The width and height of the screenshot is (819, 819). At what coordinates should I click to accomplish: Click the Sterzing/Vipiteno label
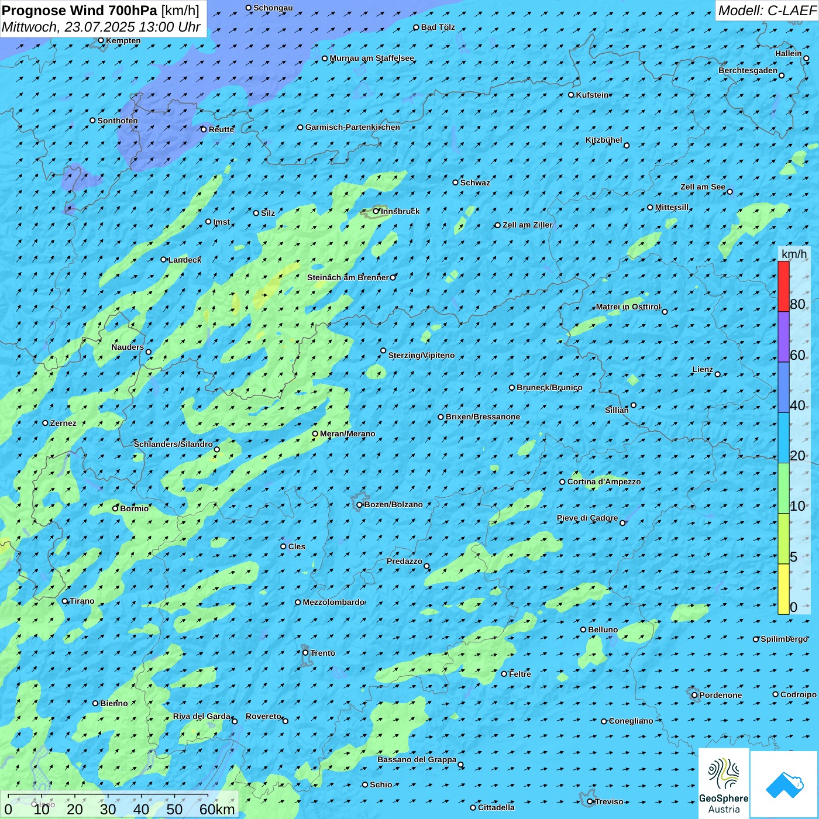pyautogui.click(x=421, y=355)
